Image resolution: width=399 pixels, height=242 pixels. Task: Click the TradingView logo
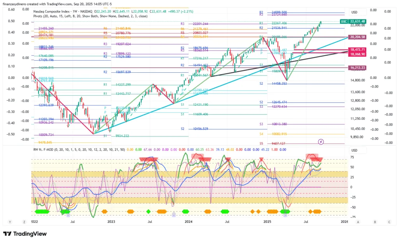tap(25, 233)
